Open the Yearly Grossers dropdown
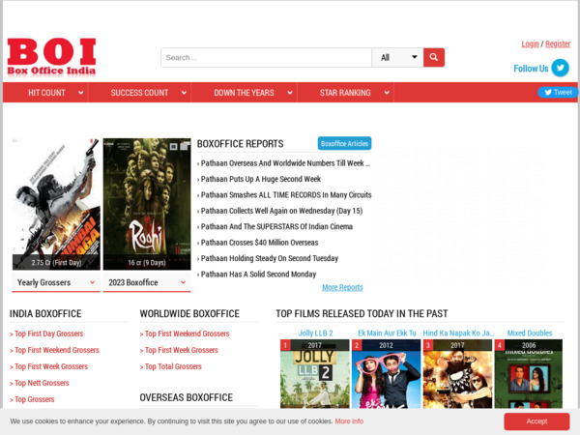580x435 pixels. click(x=56, y=282)
